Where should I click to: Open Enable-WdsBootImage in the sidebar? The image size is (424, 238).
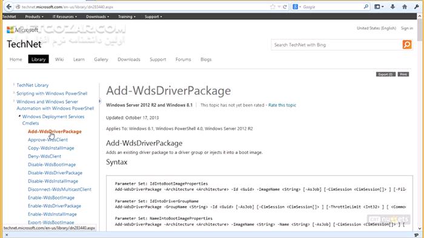51,198
